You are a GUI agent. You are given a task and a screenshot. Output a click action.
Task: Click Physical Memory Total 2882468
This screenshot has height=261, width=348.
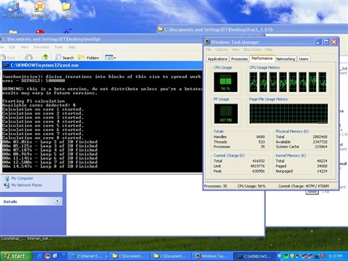[x=320, y=137]
